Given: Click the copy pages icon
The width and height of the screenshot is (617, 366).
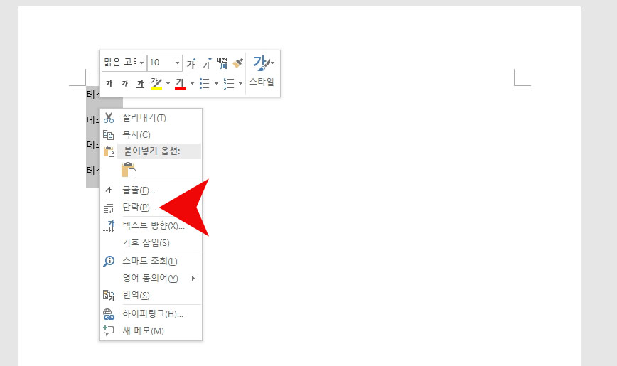Looking at the screenshot, I should [109, 135].
